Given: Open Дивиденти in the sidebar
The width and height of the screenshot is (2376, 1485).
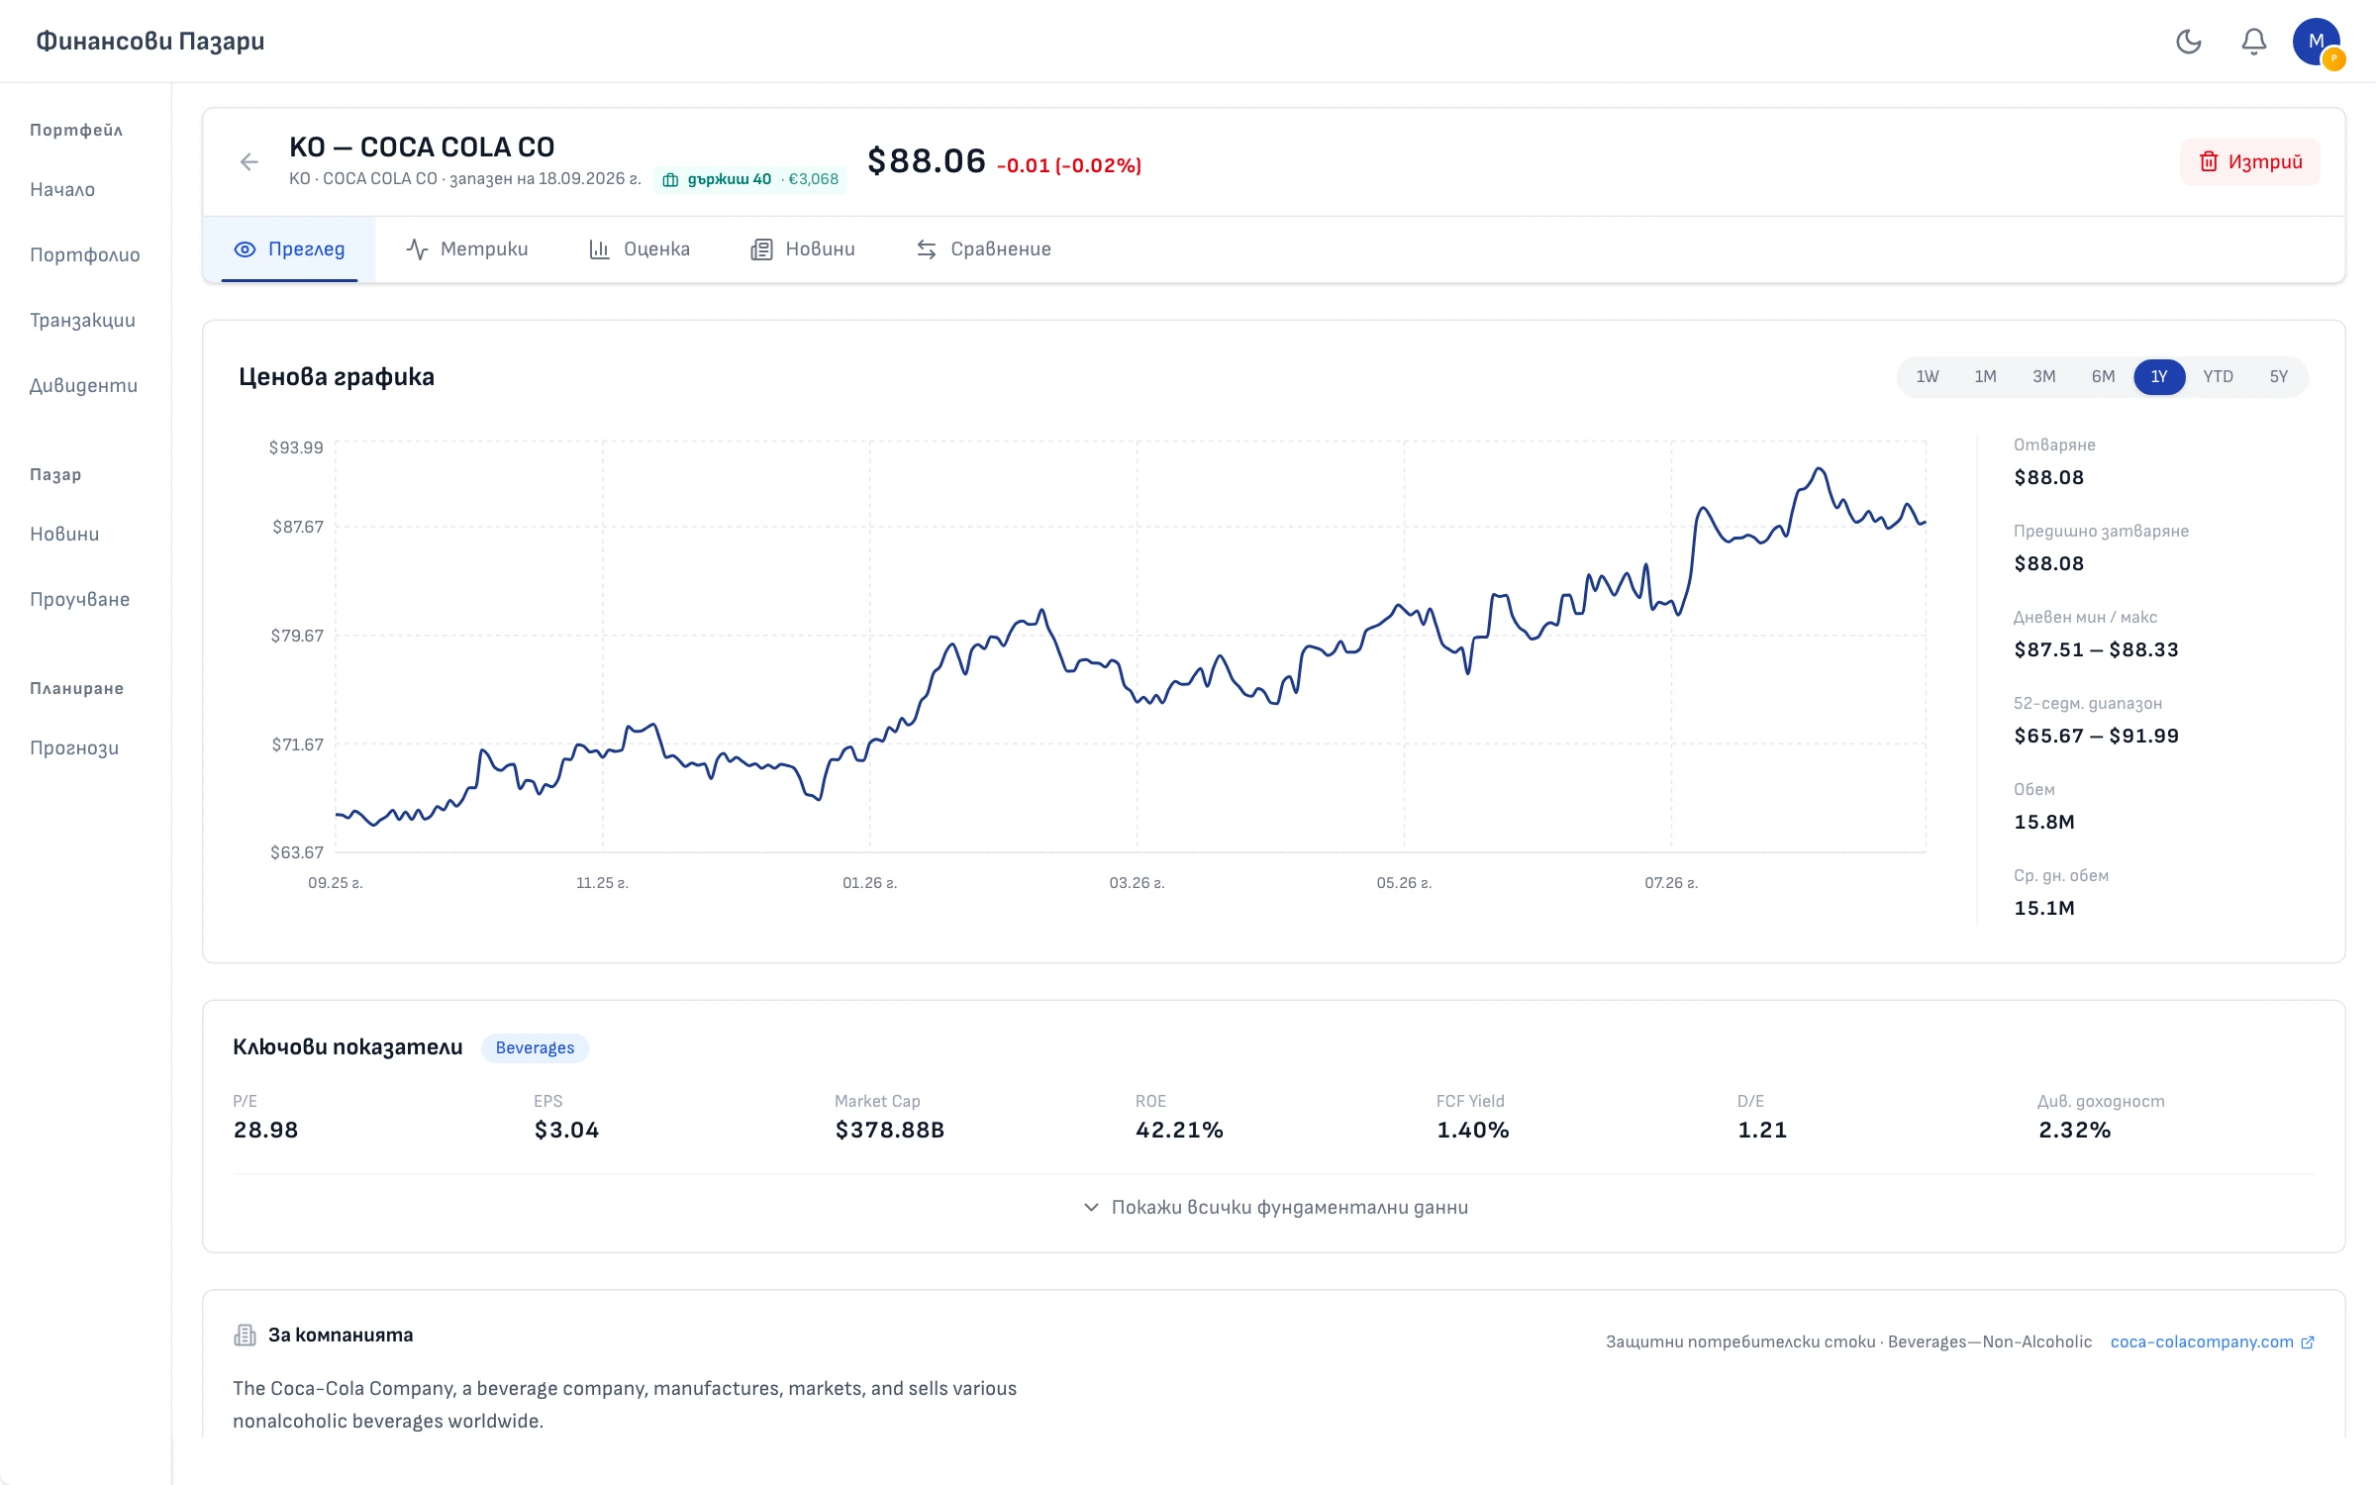Looking at the screenshot, I should [x=84, y=386].
